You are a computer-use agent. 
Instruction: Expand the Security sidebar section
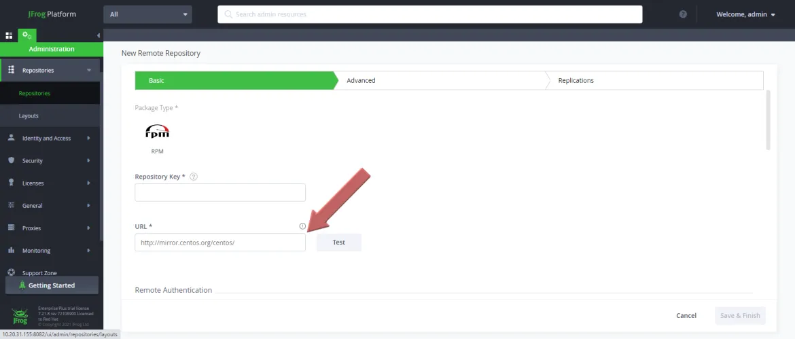coord(50,160)
